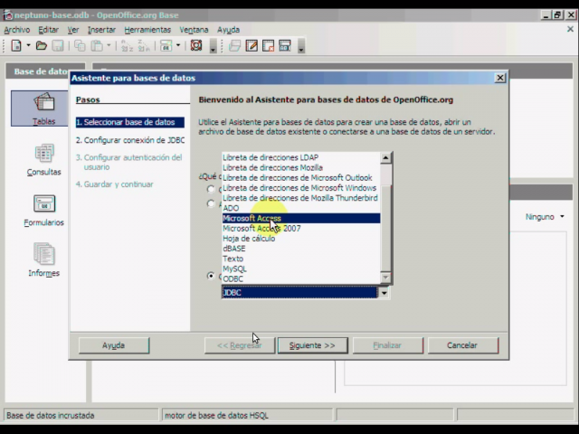
Task: Toggle the JDBC combo box arrow
Action: coord(384,293)
